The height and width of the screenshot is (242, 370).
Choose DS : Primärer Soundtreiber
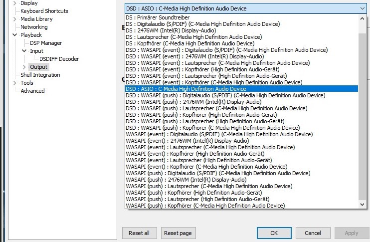point(241,17)
